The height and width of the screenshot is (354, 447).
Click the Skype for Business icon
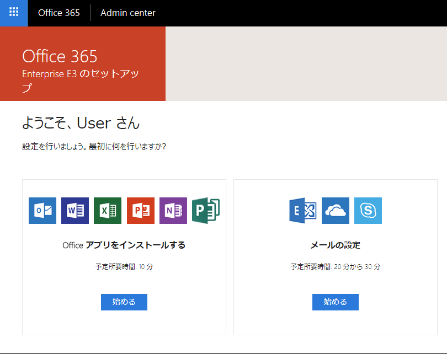368,211
